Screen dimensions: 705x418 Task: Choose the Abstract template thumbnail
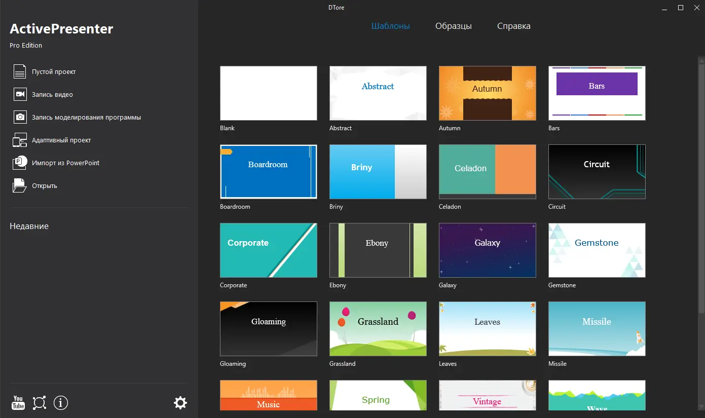pos(378,93)
